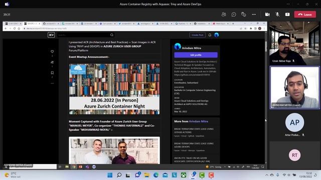Toggle the microphone mute button
Image resolution: width=321 pixels, height=180 pixels.
coord(277,14)
